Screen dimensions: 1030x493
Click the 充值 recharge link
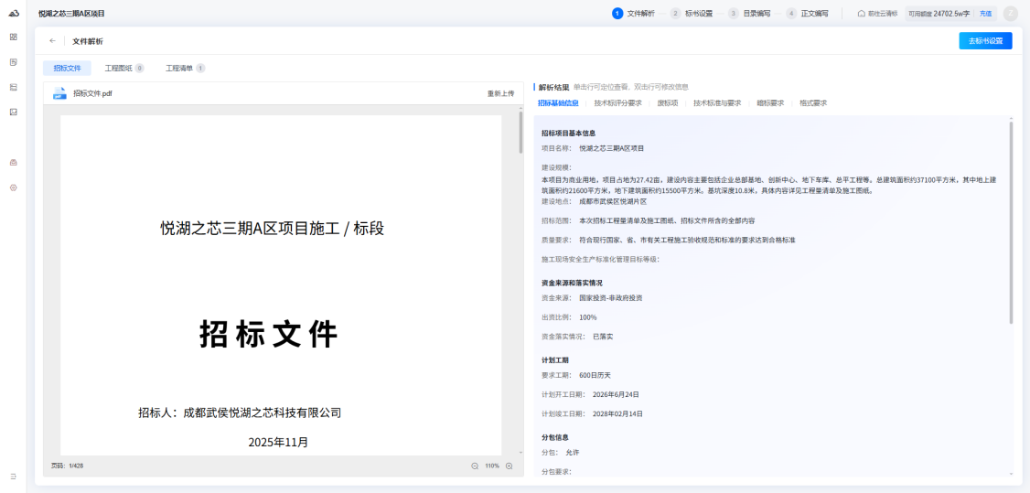[985, 13]
